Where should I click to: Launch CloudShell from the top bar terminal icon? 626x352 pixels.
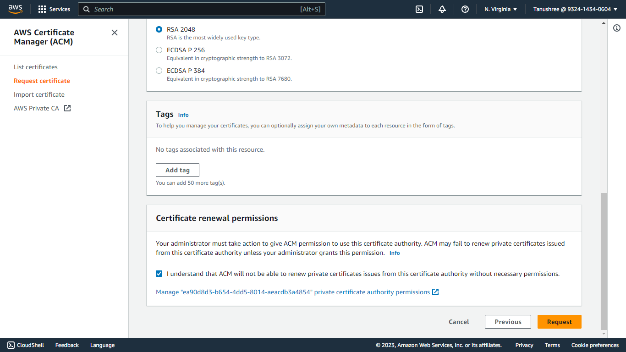point(419,9)
